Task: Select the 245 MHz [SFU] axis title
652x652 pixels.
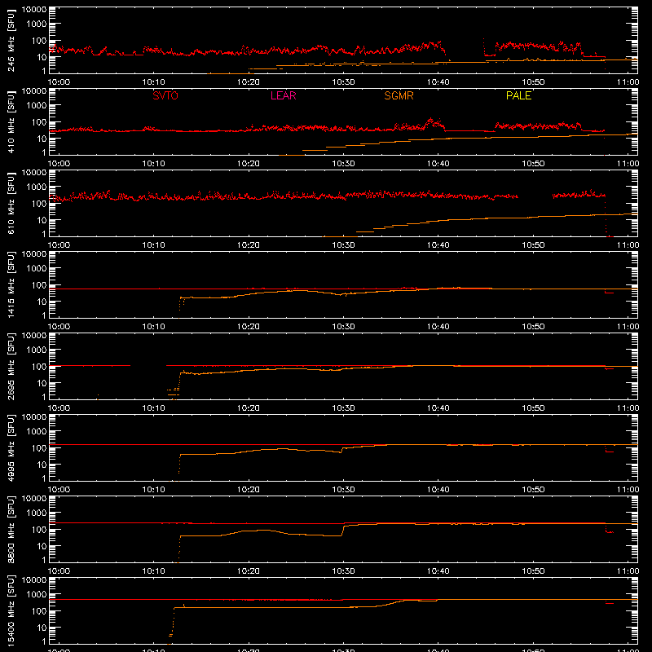Action: pyautogui.click(x=11, y=40)
